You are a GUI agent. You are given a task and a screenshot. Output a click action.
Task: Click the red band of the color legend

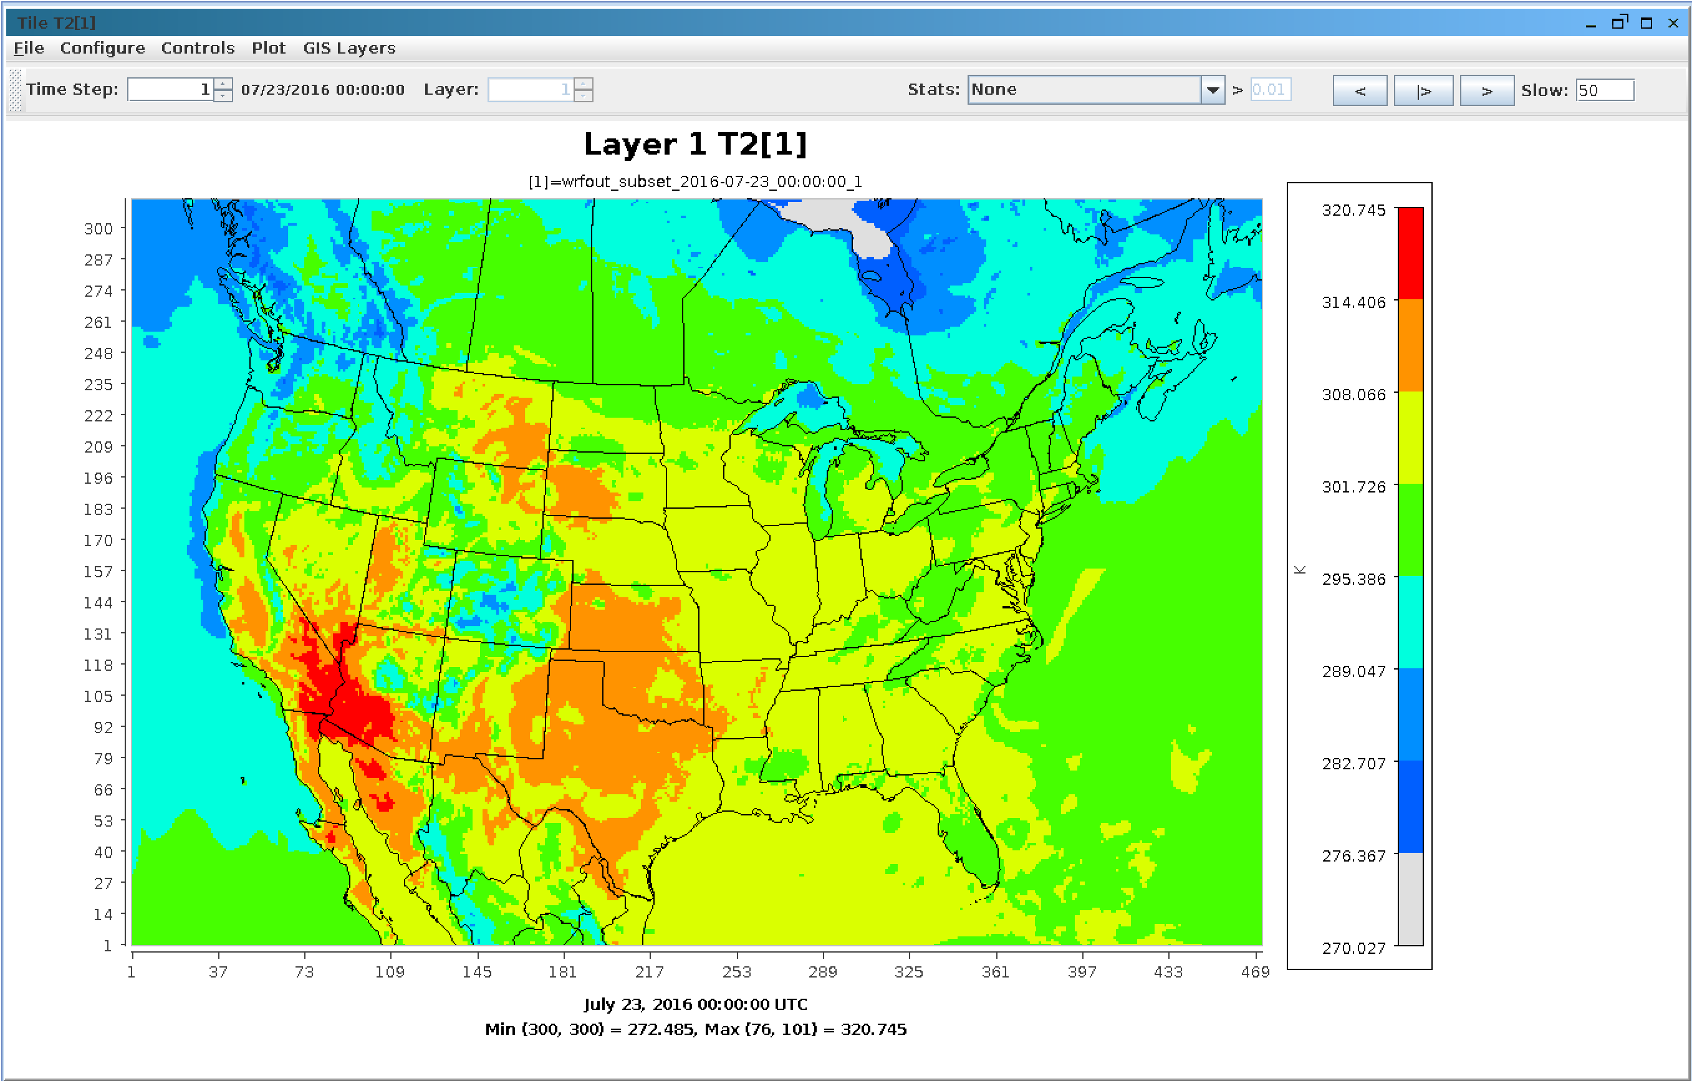click(1410, 253)
